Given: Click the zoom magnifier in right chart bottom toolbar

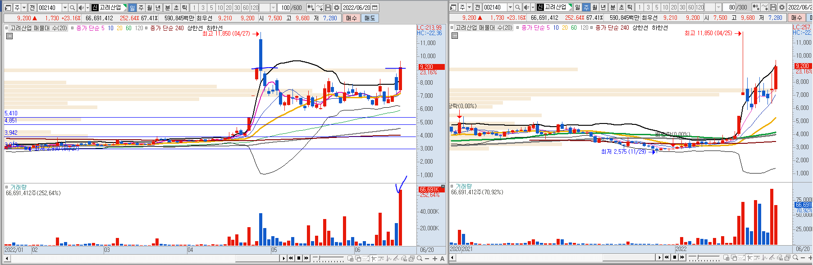Looking at the screenshot, I should click(x=795, y=257).
